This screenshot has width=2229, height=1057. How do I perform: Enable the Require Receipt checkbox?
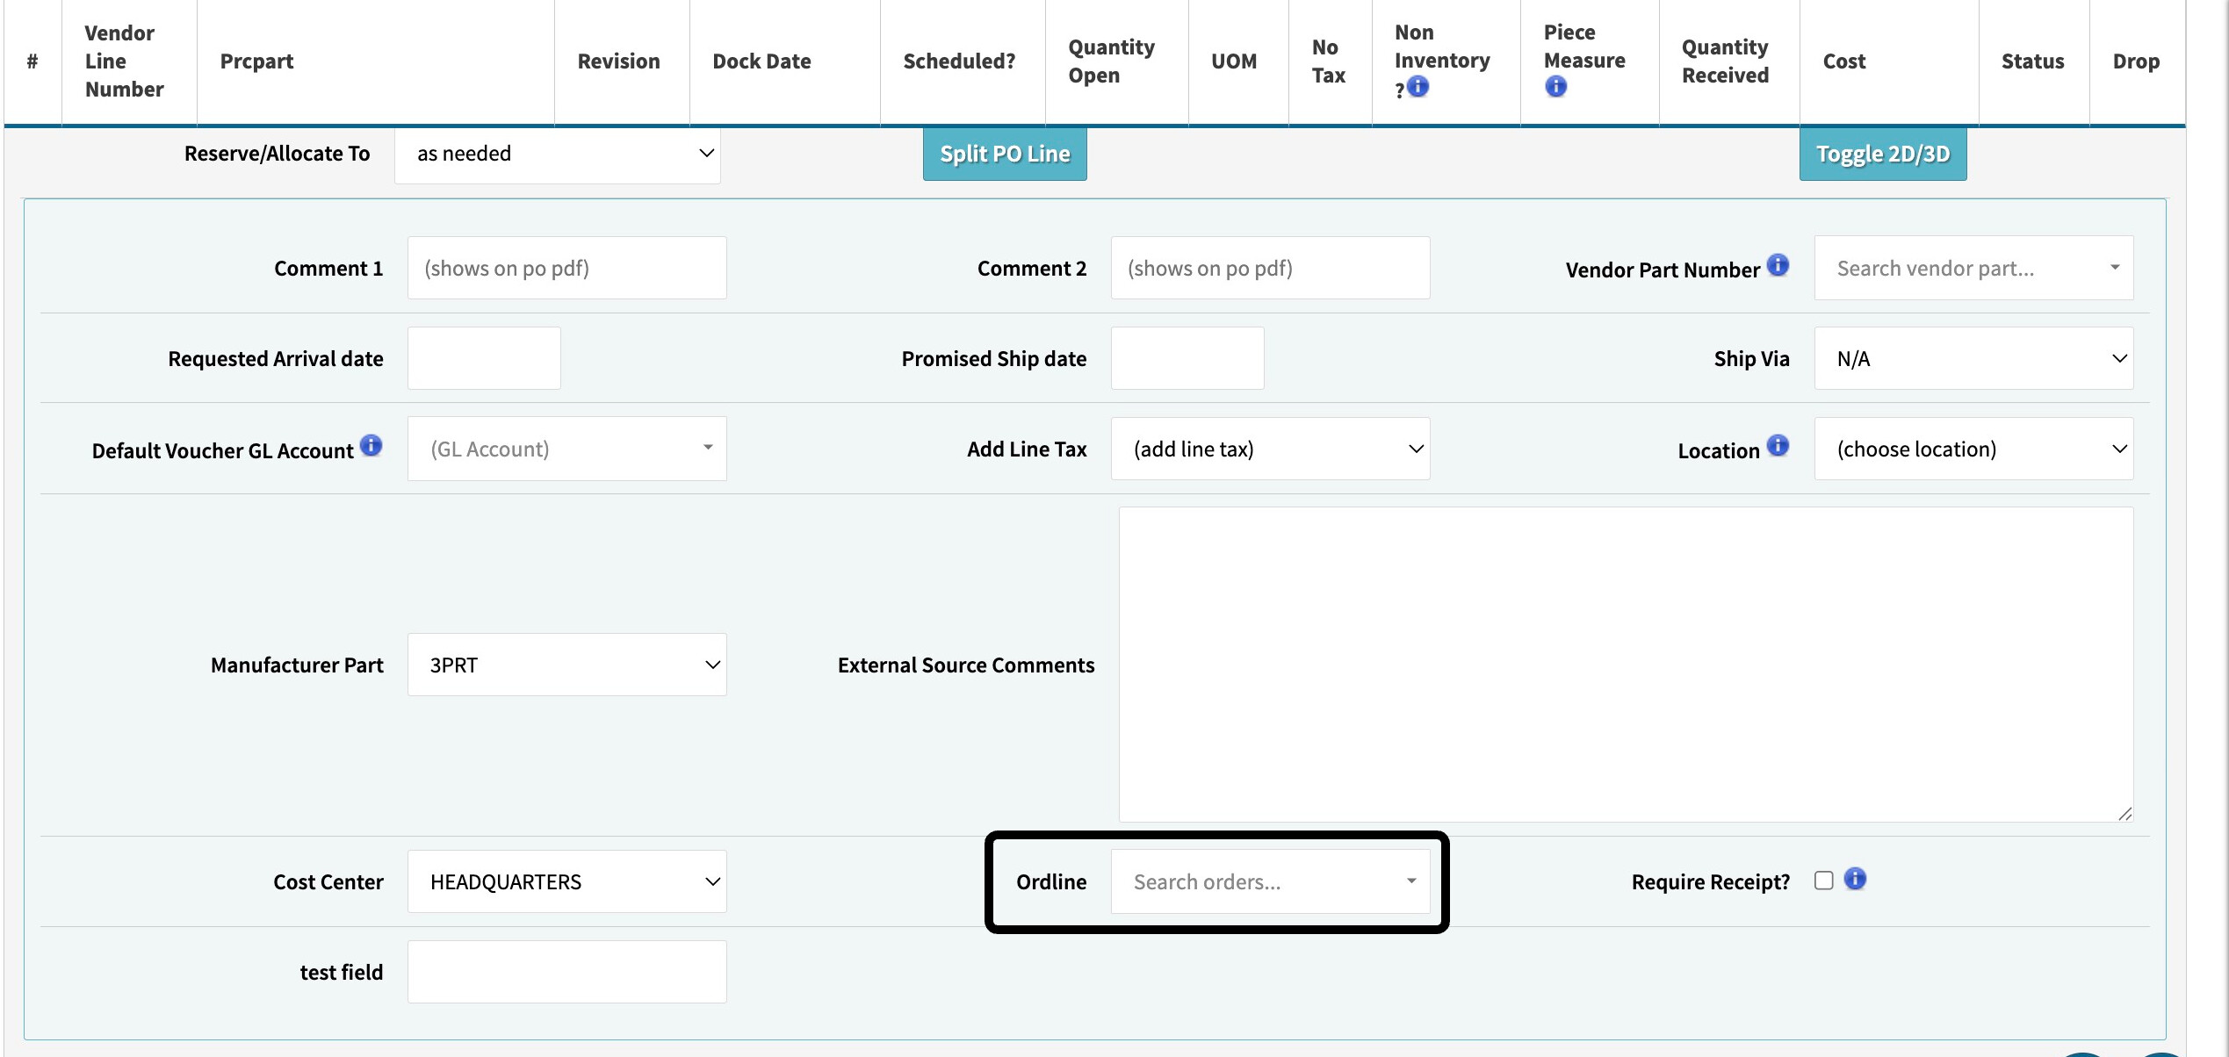[x=1824, y=881]
